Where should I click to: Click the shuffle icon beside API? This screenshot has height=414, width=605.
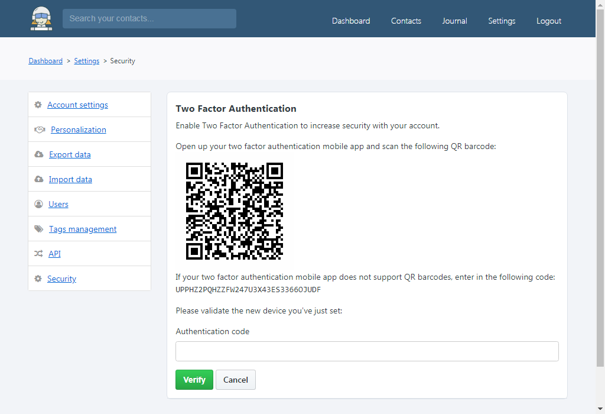pos(38,254)
